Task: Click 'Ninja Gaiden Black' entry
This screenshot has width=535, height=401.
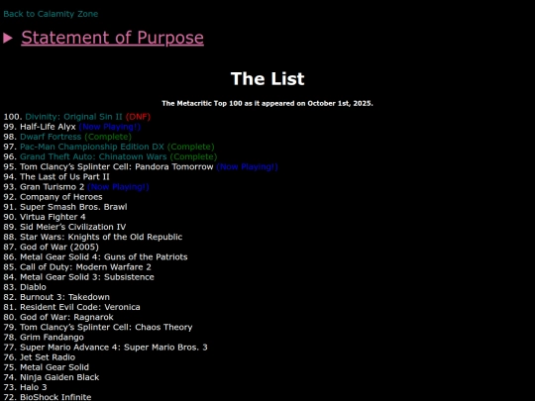Action: pos(59,377)
